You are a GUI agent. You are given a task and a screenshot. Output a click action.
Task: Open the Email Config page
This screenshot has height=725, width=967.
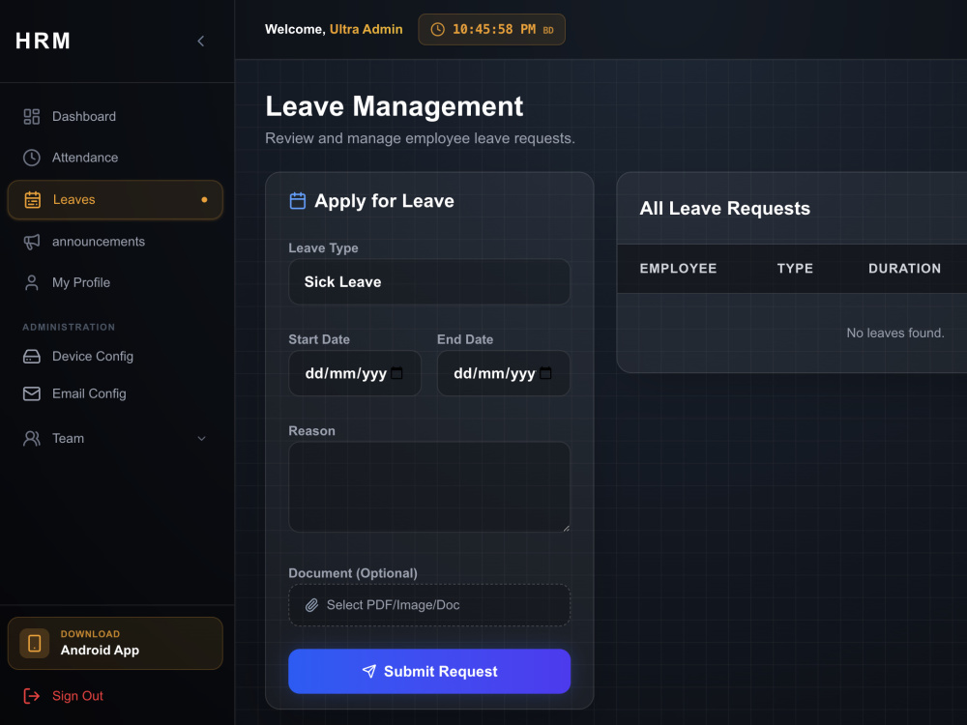click(115, 393)
